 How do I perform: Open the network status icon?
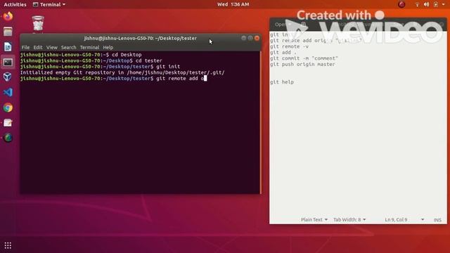click(417, 4)
